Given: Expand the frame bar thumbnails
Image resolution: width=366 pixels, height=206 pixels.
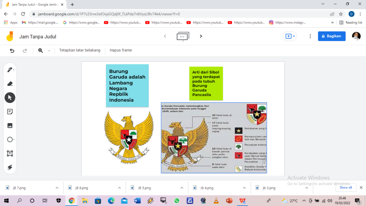Looking at the screenshot, I should (x=183, y=36).
